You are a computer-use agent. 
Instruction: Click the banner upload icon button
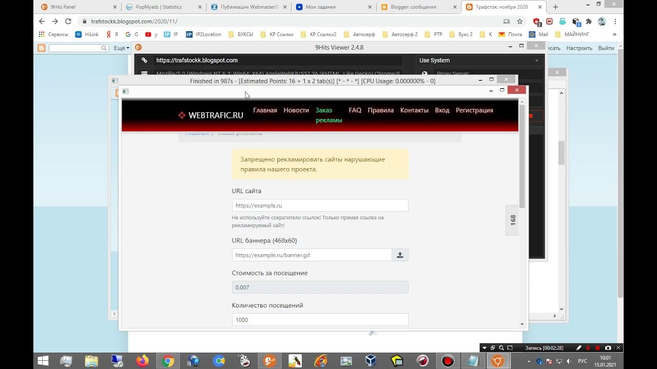(x=400, y=255)
